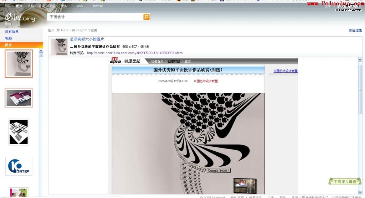Select the purple brochure thumbnail
The width and height of the screenshot is (365, 198).
click(19, 98)
